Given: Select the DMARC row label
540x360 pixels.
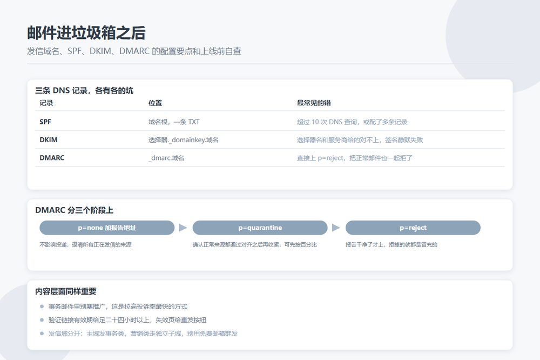Looking at the screenshot, I should pyautogui.click(x=52, y=158).
